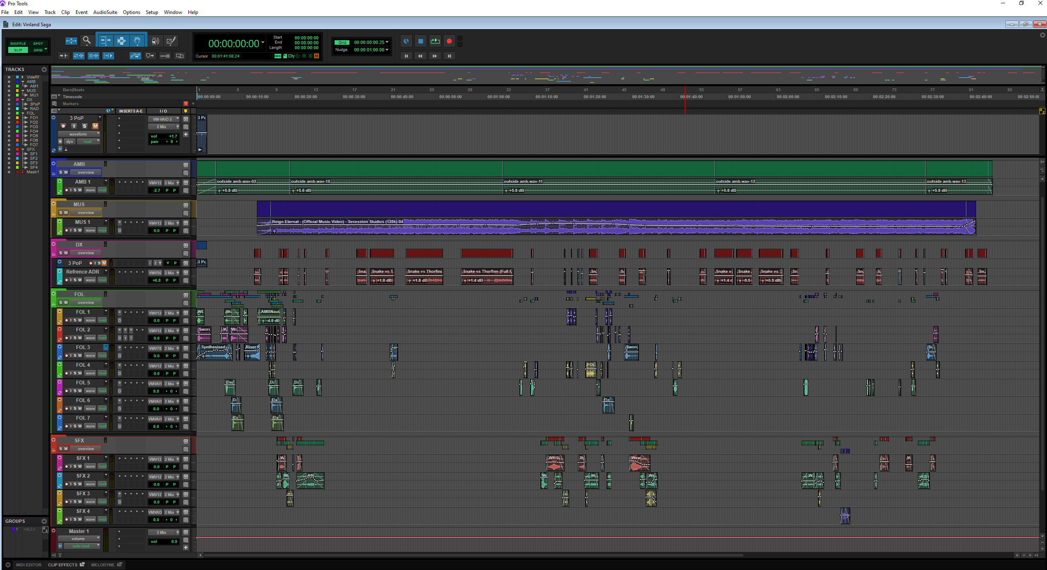
Task: Click Return to Zero transport button
Action: 406,56
